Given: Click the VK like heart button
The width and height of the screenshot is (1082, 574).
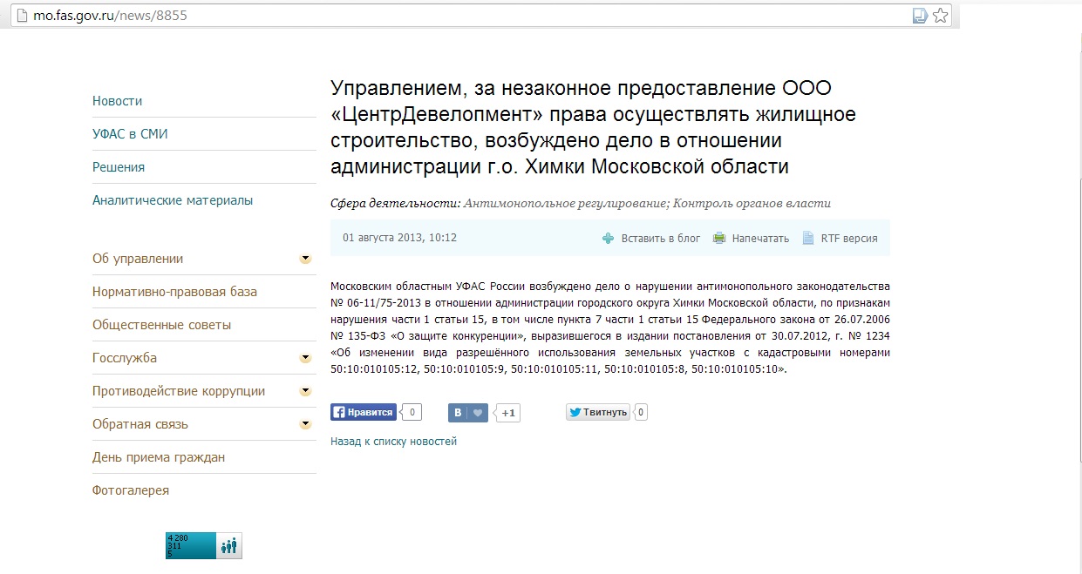Looking at the screenshot, I should [468, 413].
